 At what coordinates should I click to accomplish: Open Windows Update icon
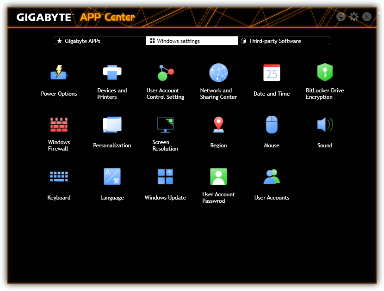165,176
